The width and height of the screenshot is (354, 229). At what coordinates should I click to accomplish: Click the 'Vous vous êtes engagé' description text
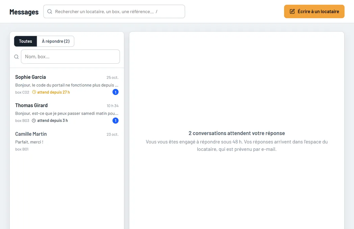point(236,145)
